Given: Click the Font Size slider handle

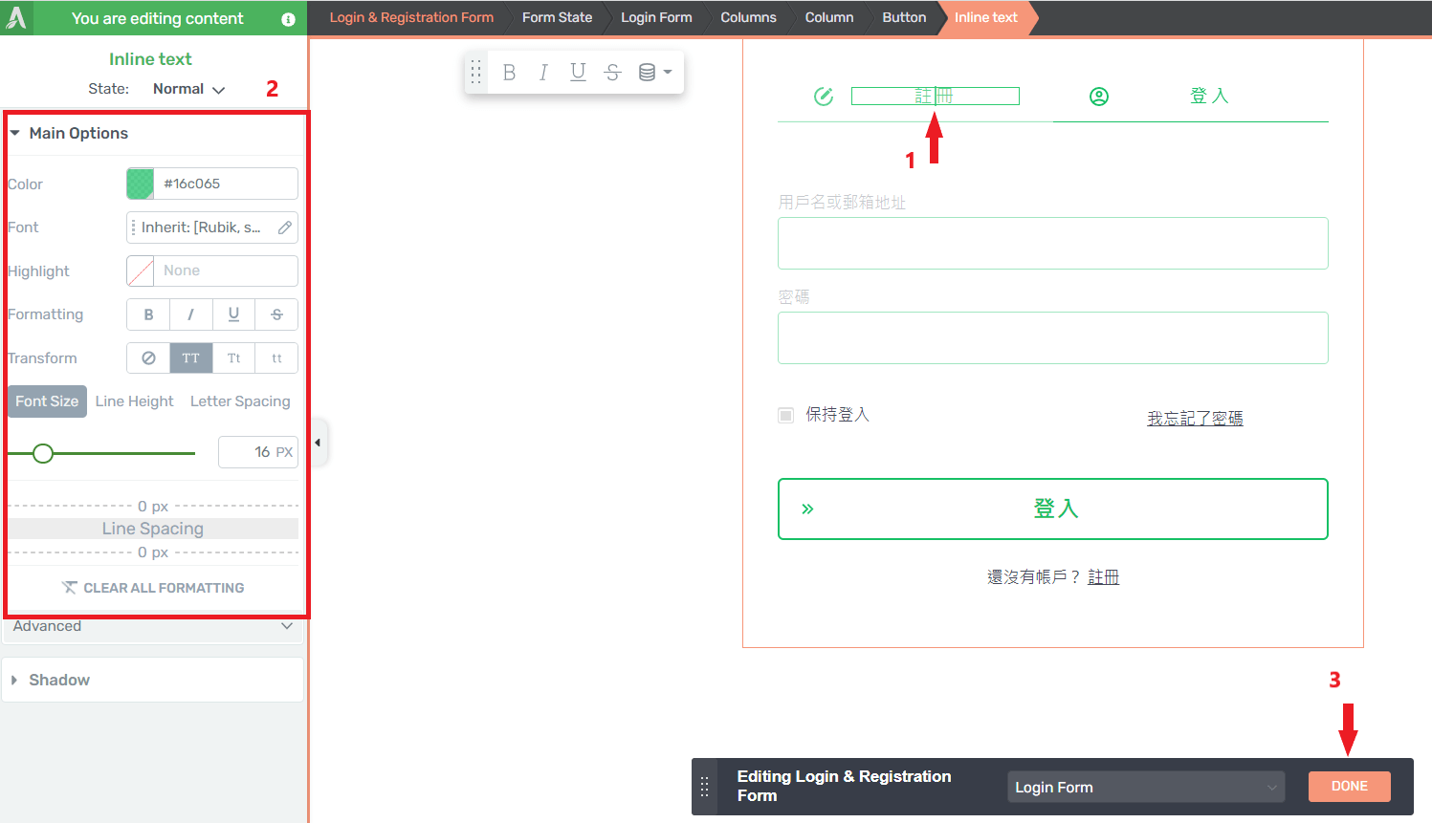Looking at the screenshot, I should pyautogui.click(x=43, y=453).
